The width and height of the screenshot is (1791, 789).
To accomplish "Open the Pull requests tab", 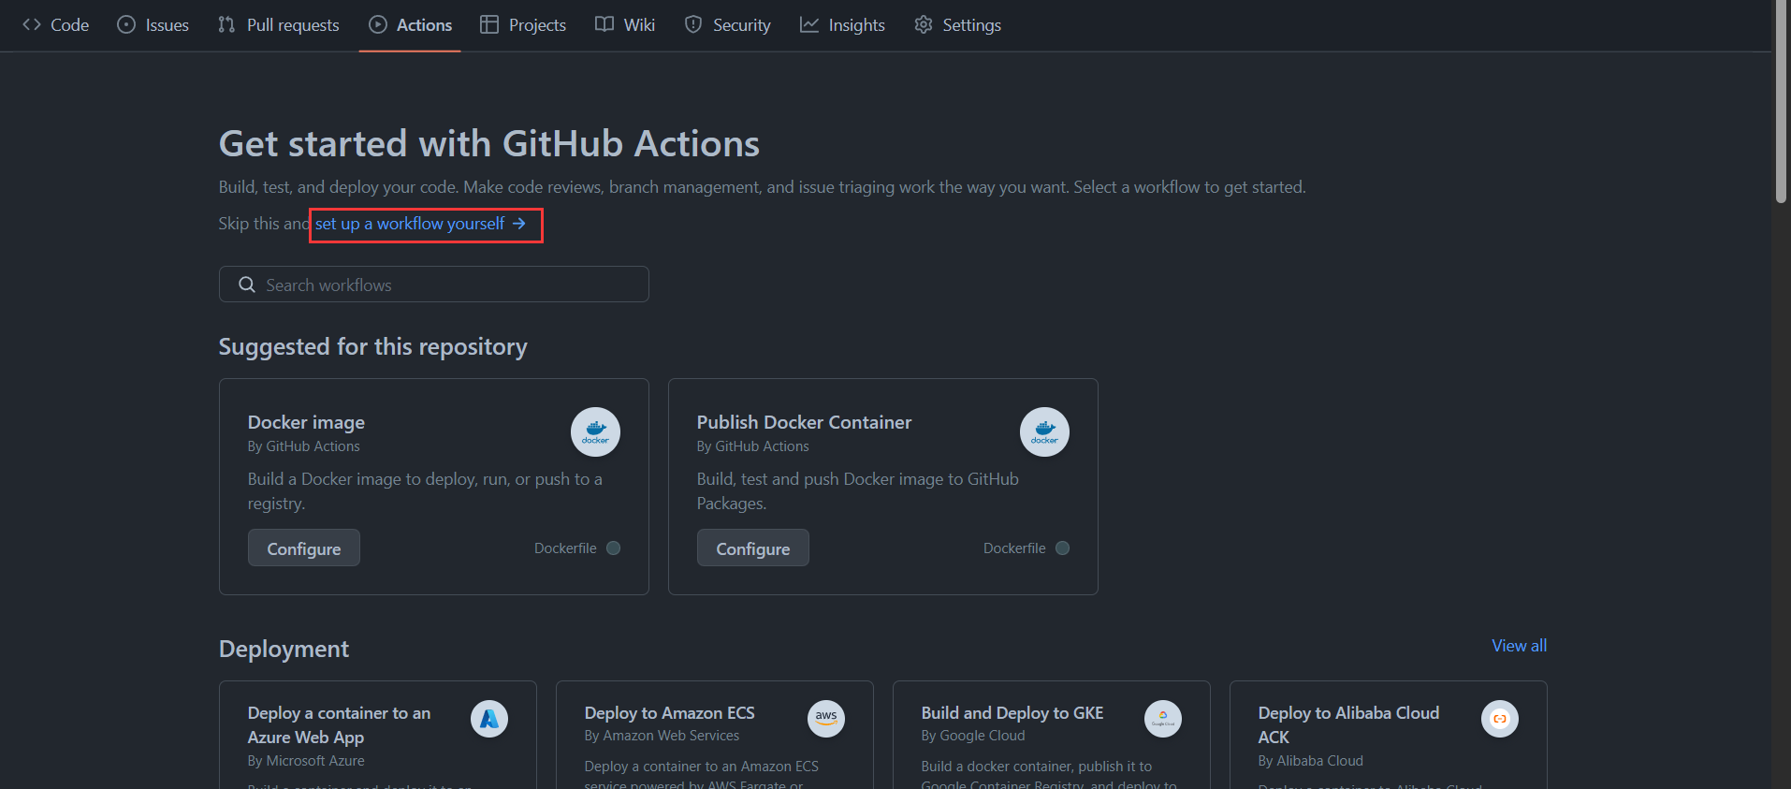I will [x=279, y=25].
